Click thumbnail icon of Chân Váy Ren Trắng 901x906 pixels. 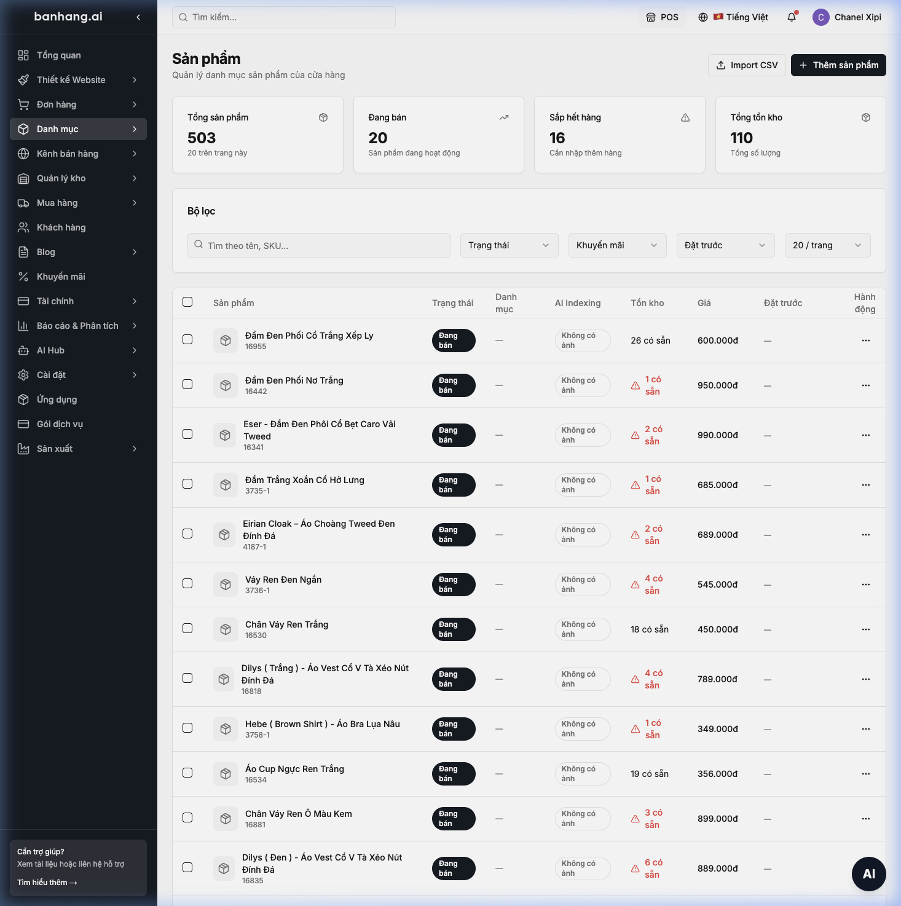click(x=226, y=629)
